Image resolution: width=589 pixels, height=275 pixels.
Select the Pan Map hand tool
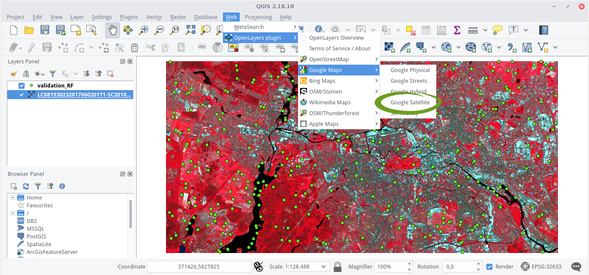coord(113,30)
